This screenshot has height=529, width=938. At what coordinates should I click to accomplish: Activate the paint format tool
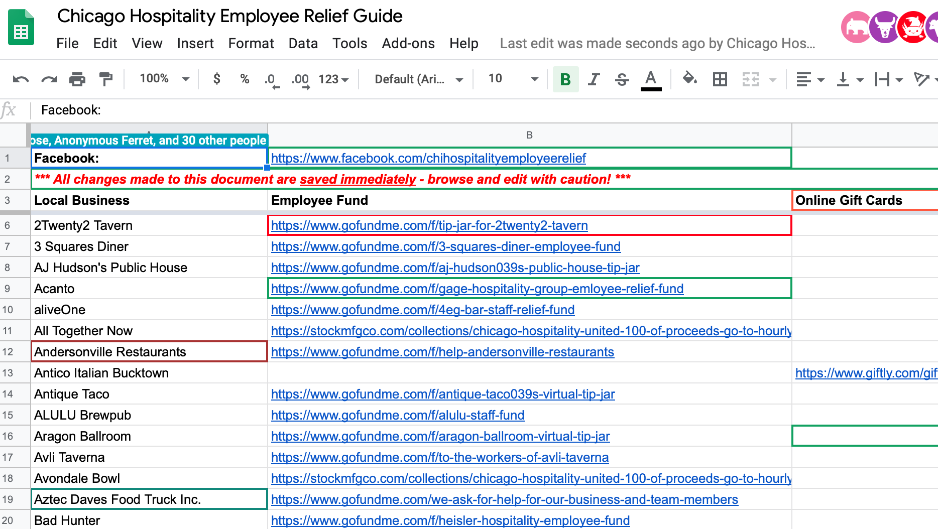click(x=106, y=79)
